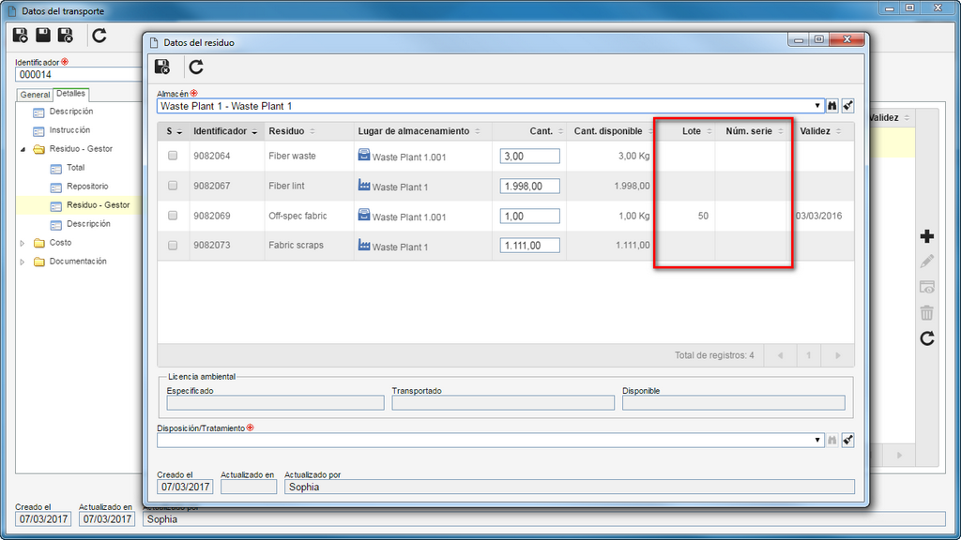The height and width of the screenshot is (540, 961).
Task: Click binoculars icon beside Disposición/Tratamiento
Action: point(831,441)
